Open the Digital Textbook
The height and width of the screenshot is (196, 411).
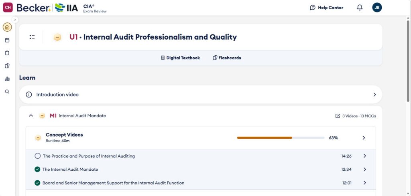(x=180, y=58)
